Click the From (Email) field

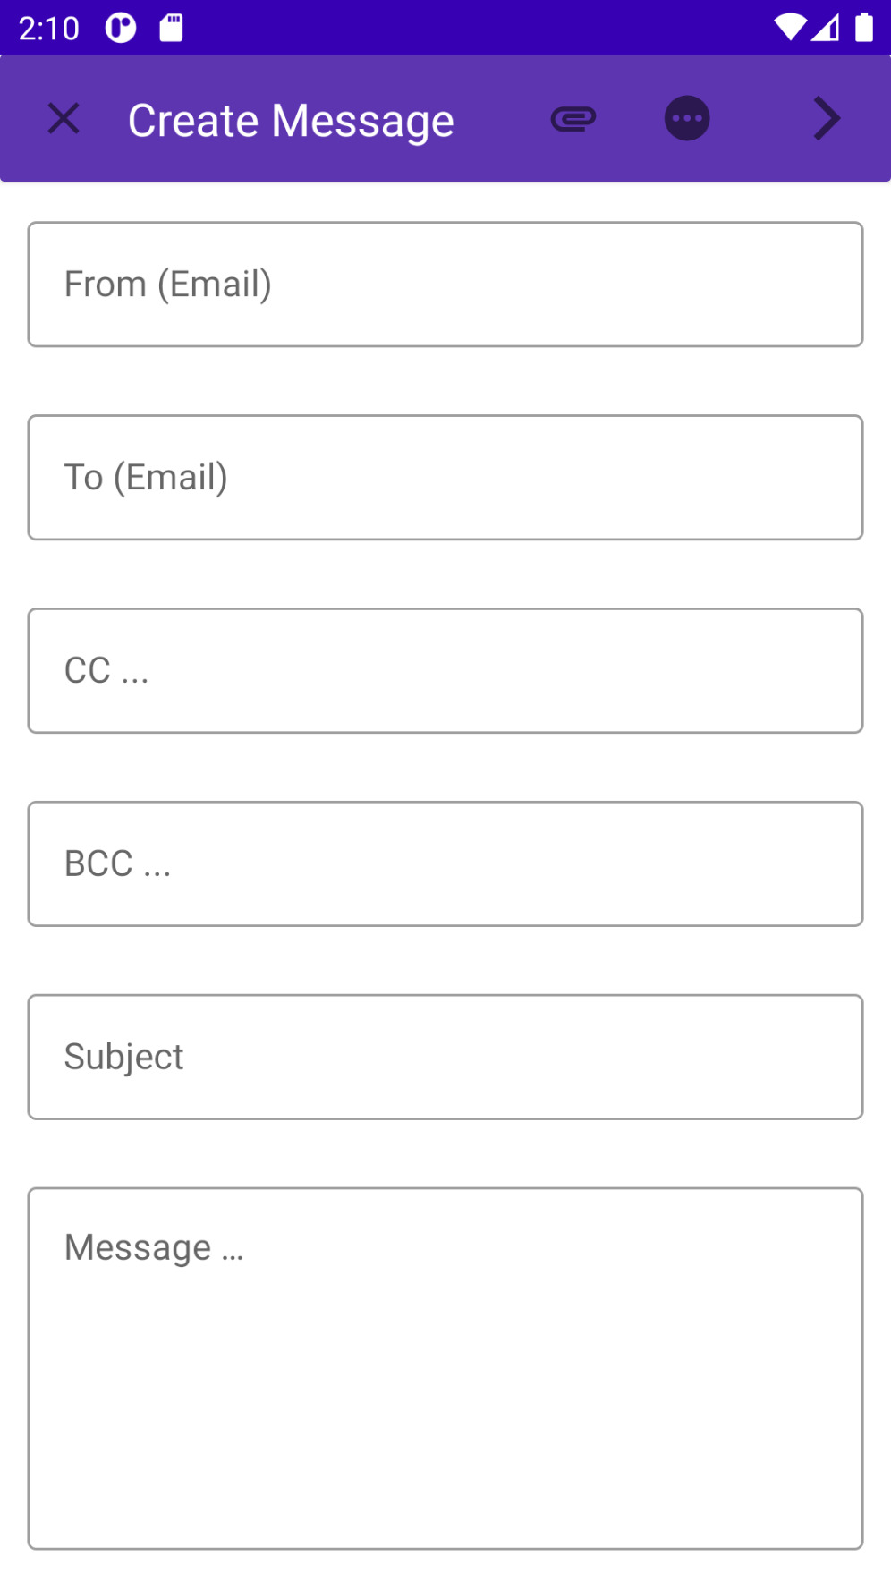point(445,285)
